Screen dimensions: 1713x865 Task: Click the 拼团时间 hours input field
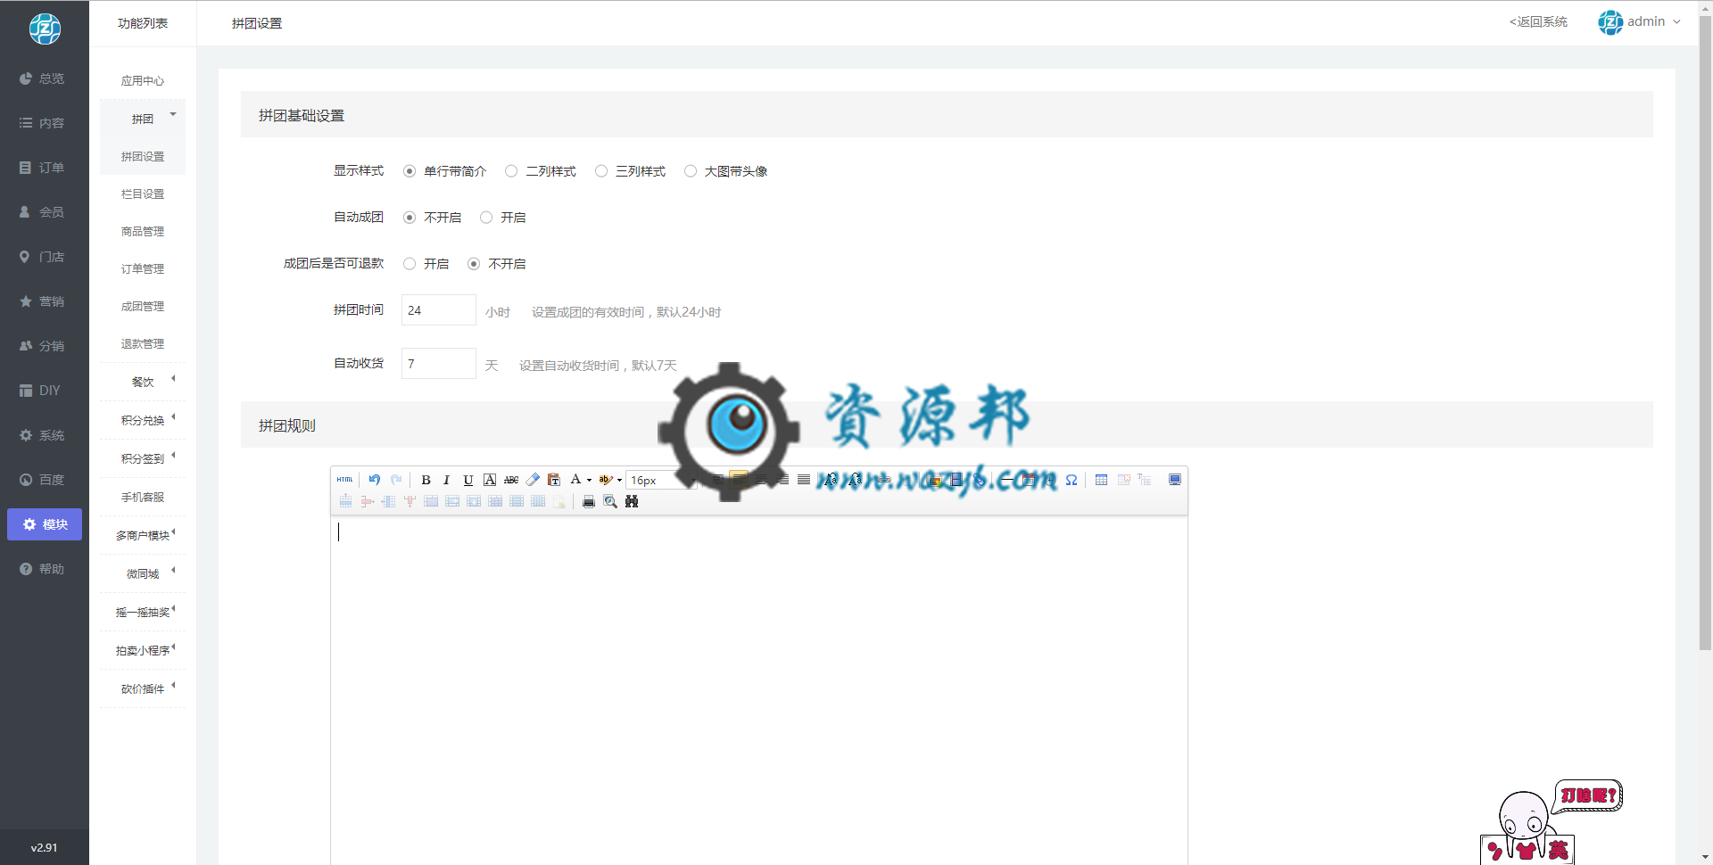pyautogui.click(x=438, y=310)
